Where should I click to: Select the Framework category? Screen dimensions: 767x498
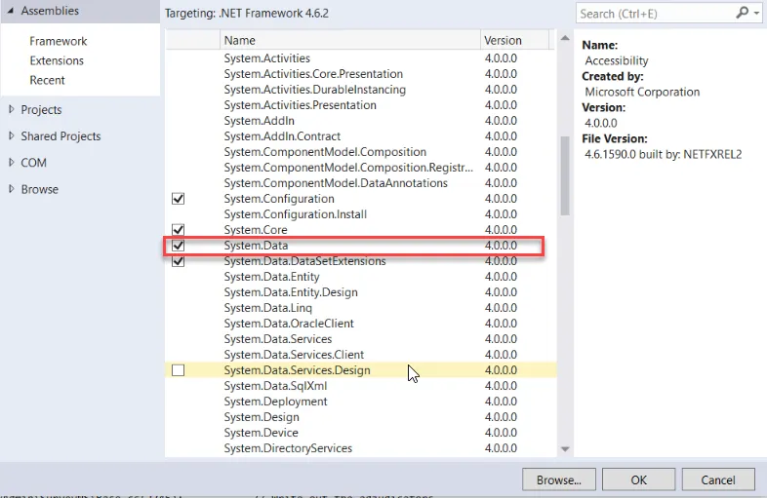pos(59,41)
